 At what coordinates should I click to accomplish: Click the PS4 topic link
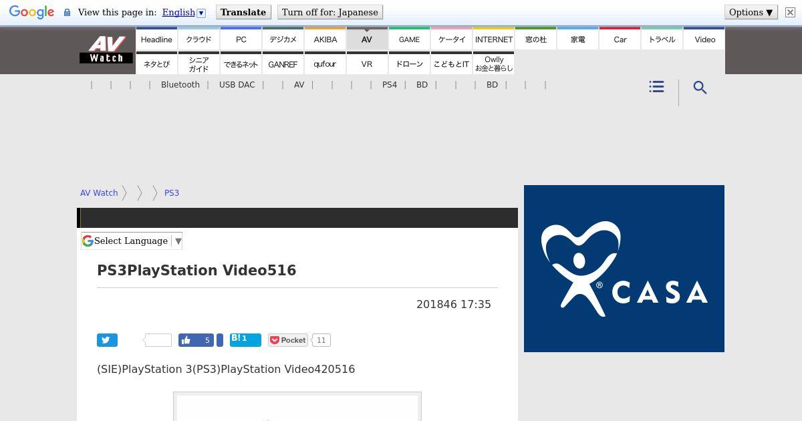pos(390,85)
